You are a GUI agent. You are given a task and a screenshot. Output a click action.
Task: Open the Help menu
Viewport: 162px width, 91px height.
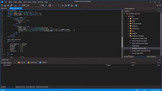pos(46,2)
